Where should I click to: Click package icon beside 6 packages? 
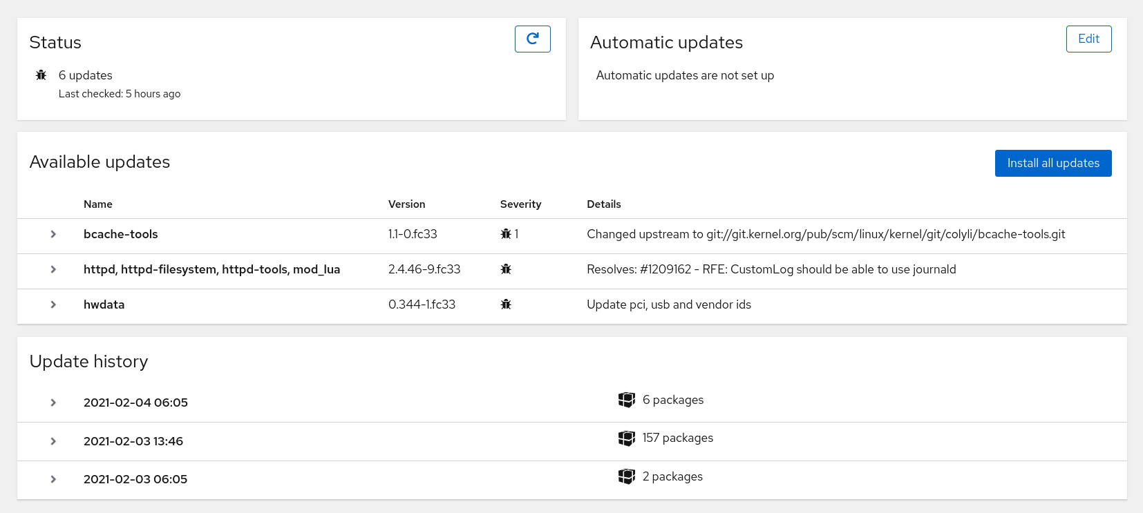(x=626, y=400)
